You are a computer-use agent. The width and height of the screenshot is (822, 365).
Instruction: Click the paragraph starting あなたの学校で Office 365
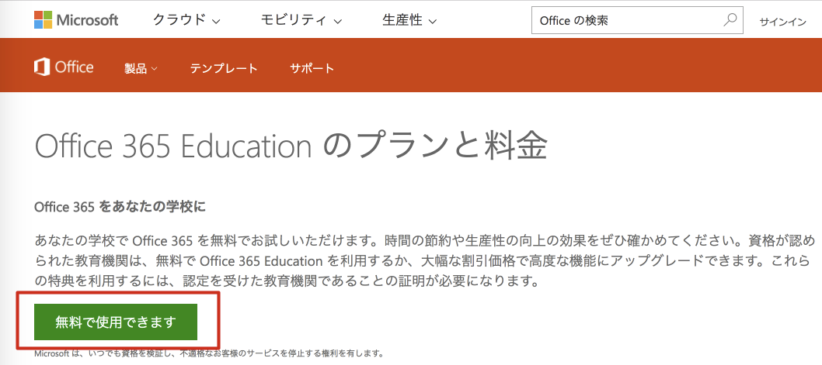pyautogui.click(x=425, y=261)
